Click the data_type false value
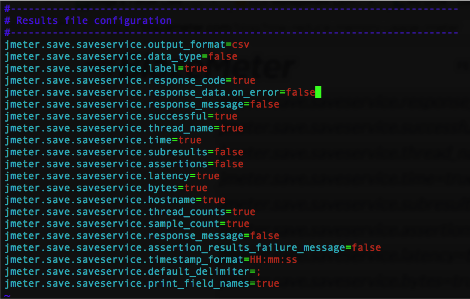The image size is (470, 299). click(x=223, y=57)
